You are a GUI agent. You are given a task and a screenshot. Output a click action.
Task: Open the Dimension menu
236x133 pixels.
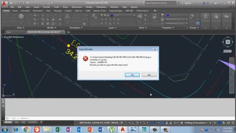[x=77, y=7]
